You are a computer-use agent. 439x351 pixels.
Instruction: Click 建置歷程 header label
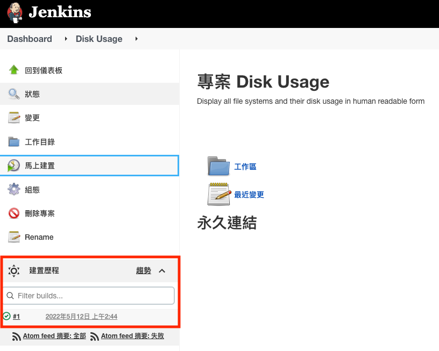click(44, 270)
